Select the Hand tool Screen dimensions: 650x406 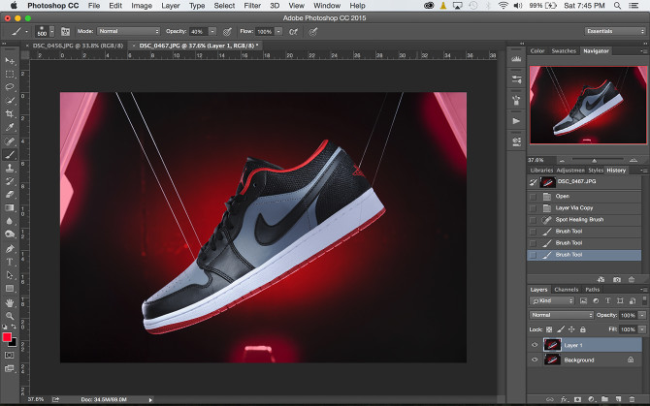pyautogui.click(x=10, y=303)
